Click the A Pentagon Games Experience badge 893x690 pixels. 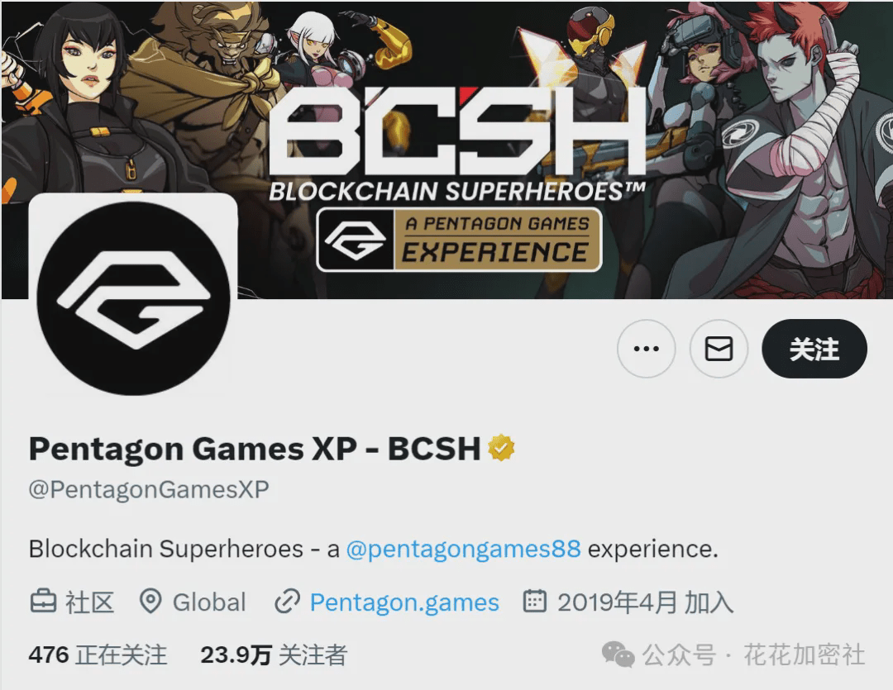459,240
